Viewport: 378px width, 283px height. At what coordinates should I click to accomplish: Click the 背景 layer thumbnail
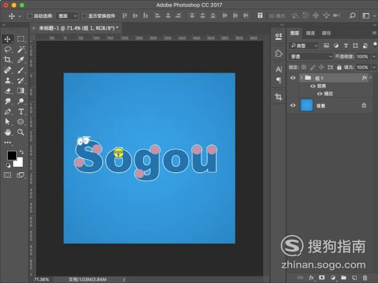[306, 105]
